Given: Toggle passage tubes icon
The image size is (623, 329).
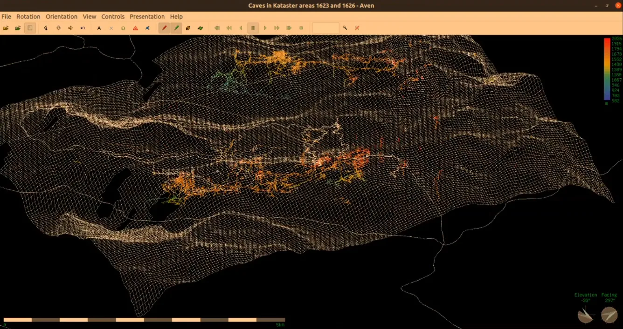Looking at the screenshot, I should click(x=188, y=28).
